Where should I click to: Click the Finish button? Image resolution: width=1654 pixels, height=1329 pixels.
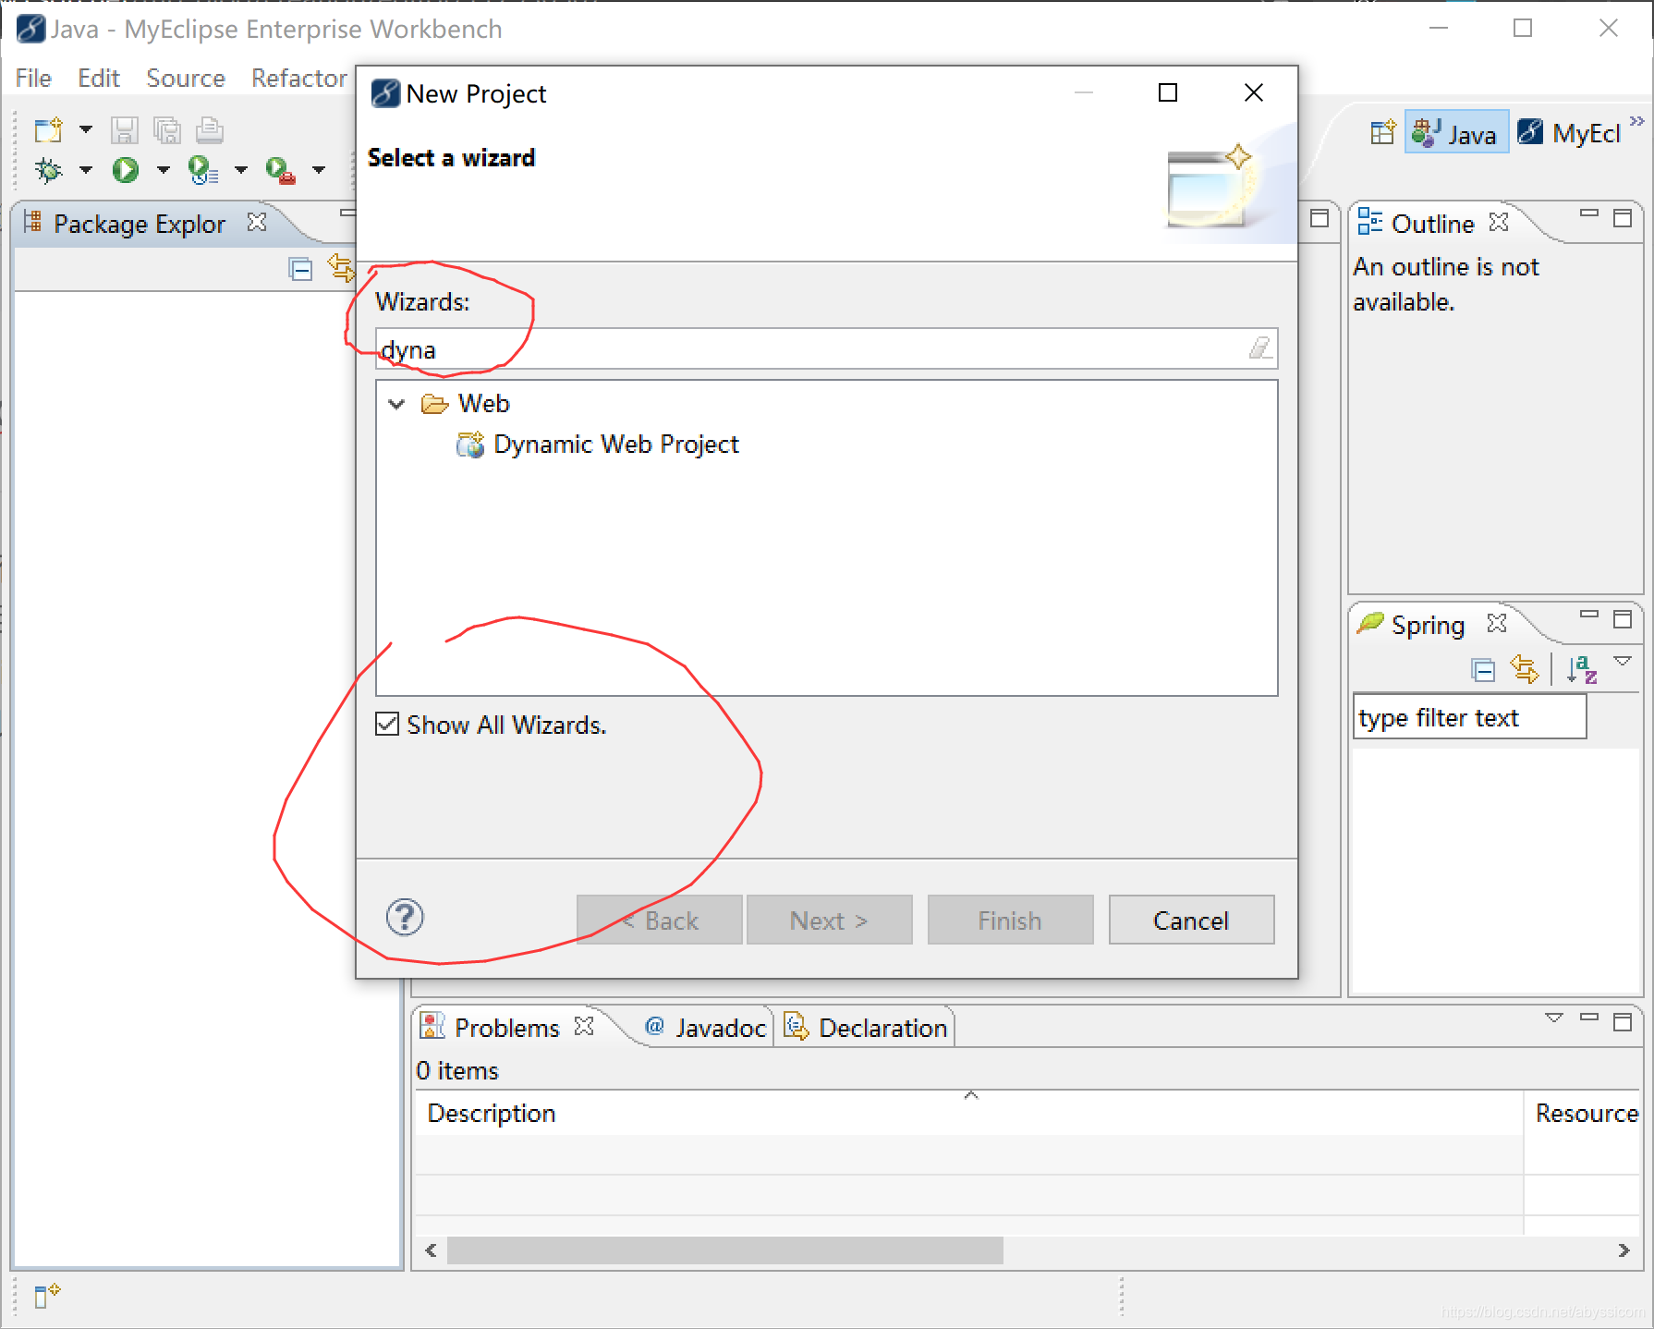(x=1010, y=920)
